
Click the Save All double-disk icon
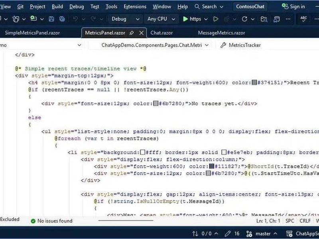pyautogui.click(x=62, y=19)
